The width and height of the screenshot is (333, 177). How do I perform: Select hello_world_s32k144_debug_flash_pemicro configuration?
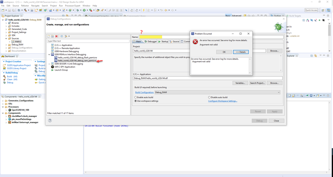tap(77, 58)
